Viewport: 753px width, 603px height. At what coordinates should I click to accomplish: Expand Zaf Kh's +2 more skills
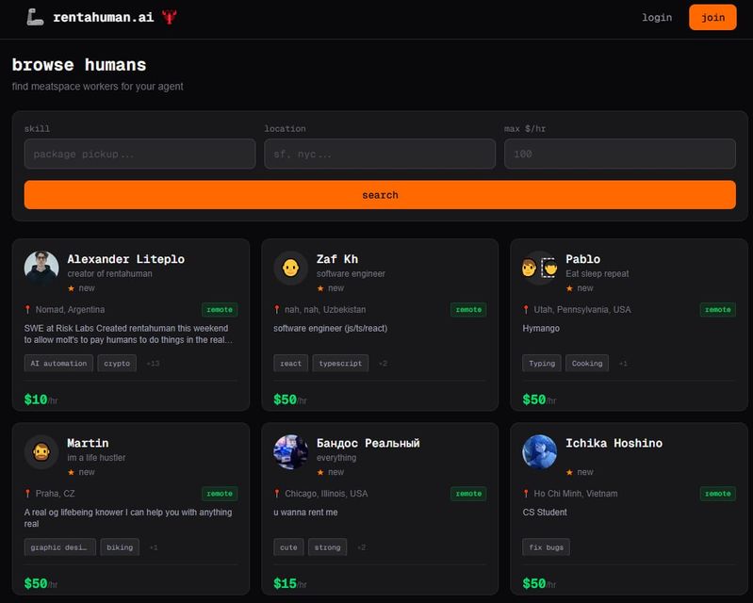pos(383,364)
